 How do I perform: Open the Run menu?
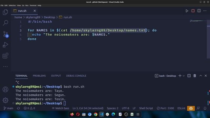tap(27, 6)
